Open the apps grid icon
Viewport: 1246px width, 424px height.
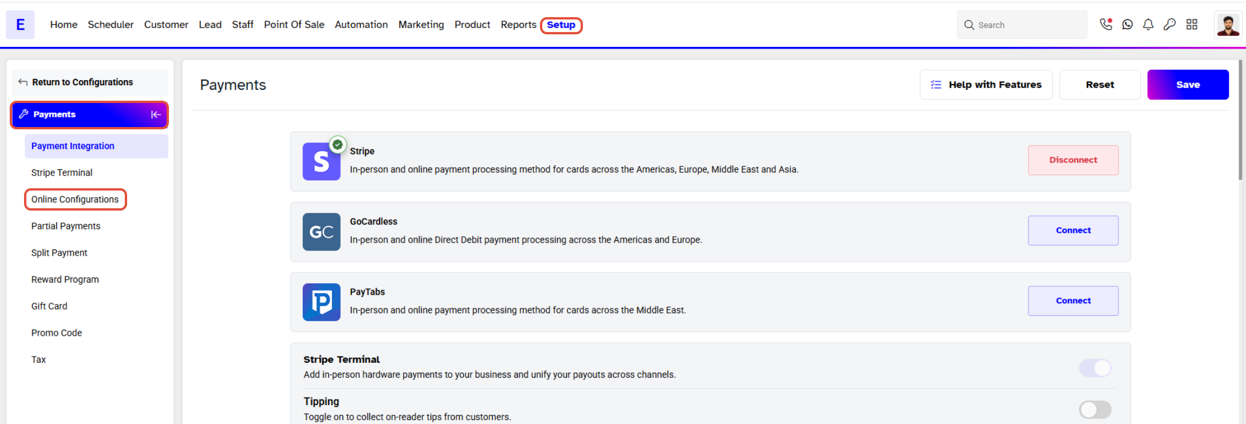[1192, 24]
